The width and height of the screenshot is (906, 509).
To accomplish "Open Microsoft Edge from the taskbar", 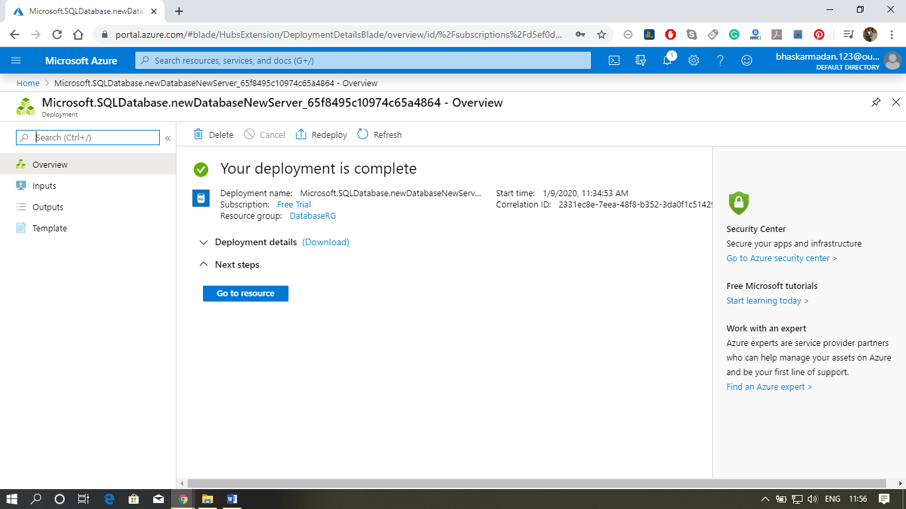I will [x=109, y=499].
